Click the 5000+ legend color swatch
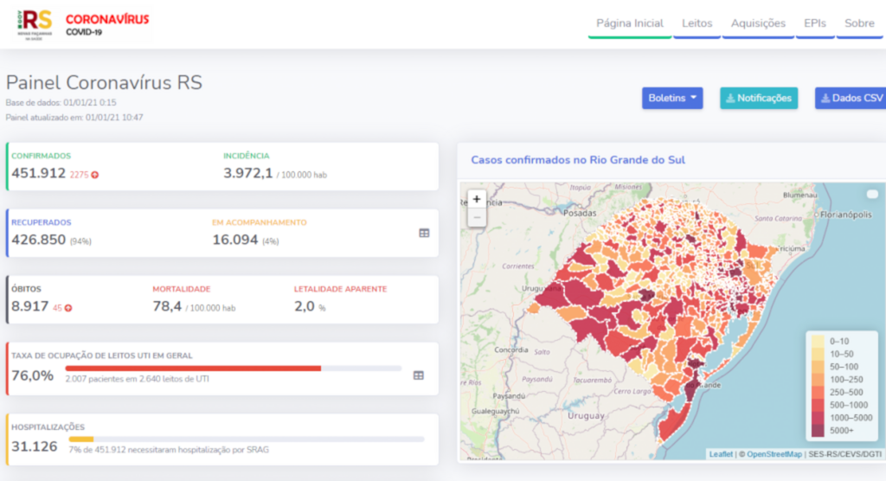This screenshot has height=481, width=886. (817, 430)
